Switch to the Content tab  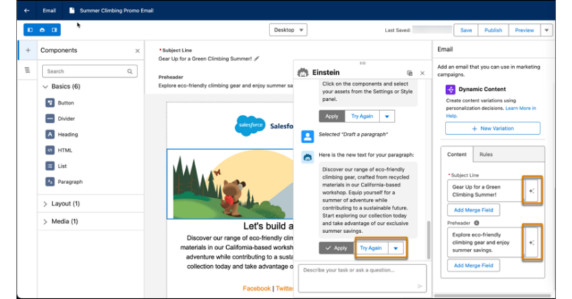coord(456,154)
